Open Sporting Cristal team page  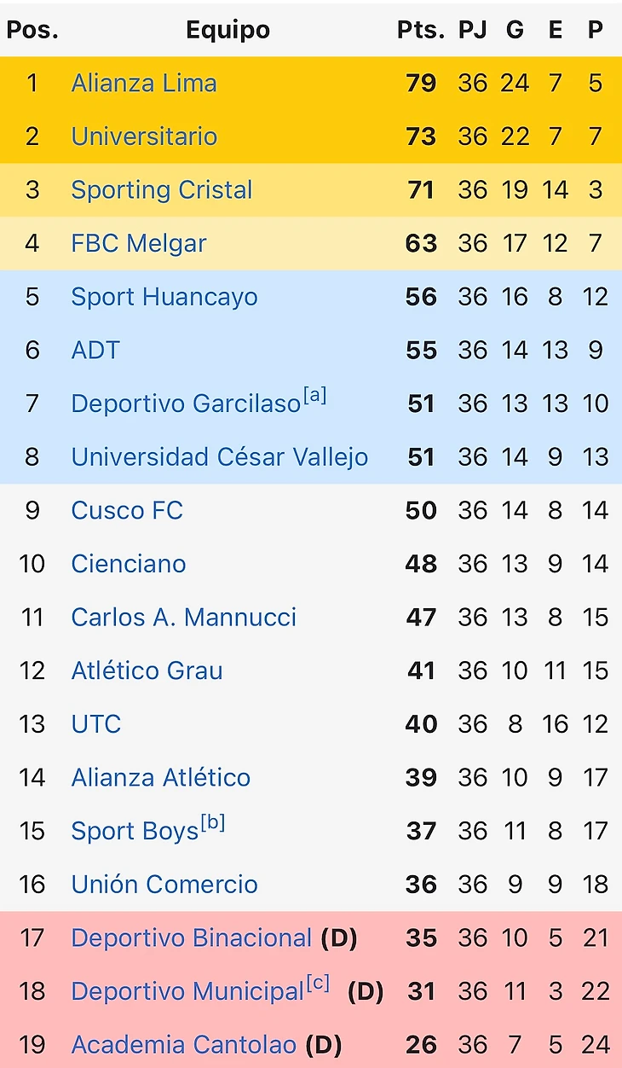coord(162,190)
